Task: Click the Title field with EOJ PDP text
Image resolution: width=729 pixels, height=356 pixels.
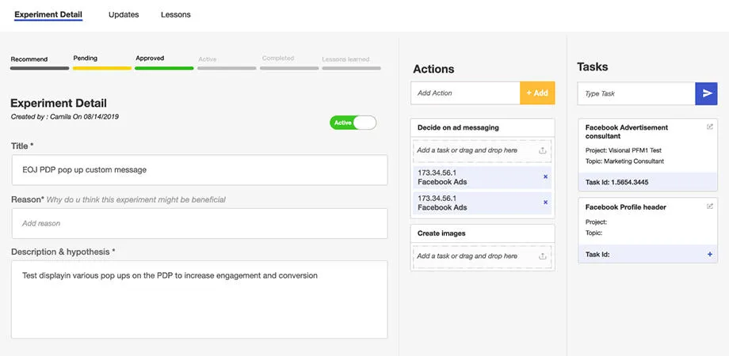Action: (199, 170)
